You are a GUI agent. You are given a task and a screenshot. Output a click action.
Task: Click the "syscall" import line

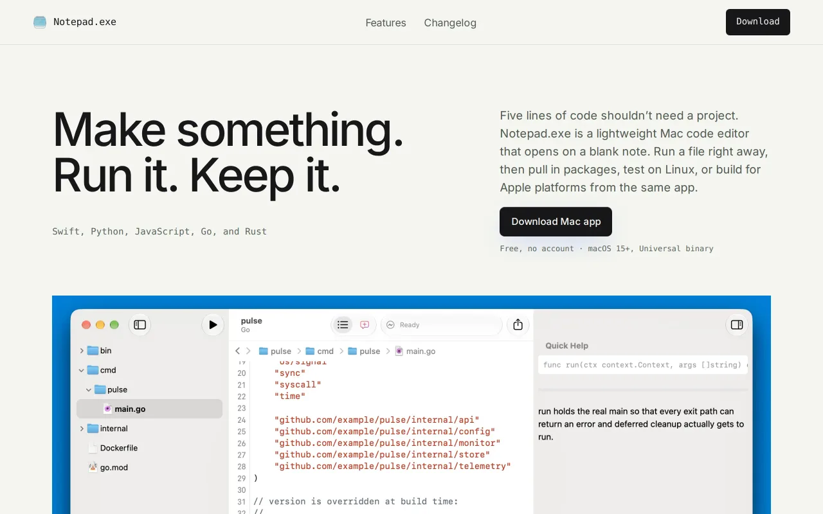click(298, 384)
